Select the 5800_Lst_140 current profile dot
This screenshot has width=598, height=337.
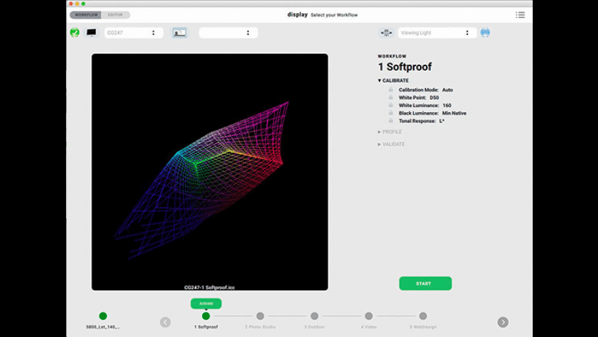103,316
